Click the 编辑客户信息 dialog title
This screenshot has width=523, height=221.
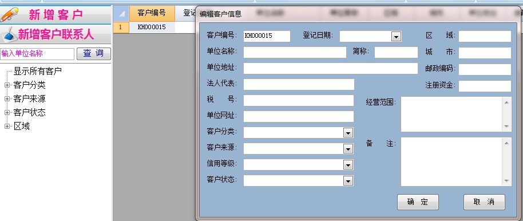point(220,14)
